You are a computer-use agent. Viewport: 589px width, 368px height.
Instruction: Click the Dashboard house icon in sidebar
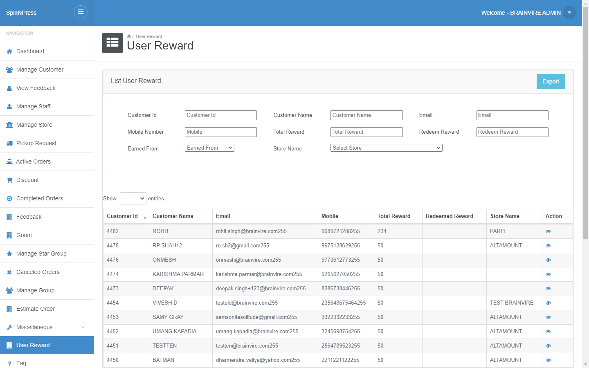click(x=9, y=52)
